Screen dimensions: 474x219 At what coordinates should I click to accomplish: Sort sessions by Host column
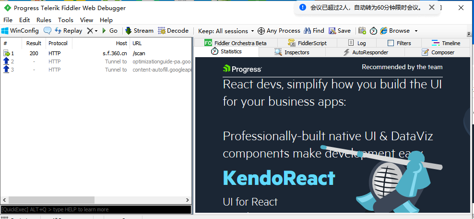click(101, 43)
